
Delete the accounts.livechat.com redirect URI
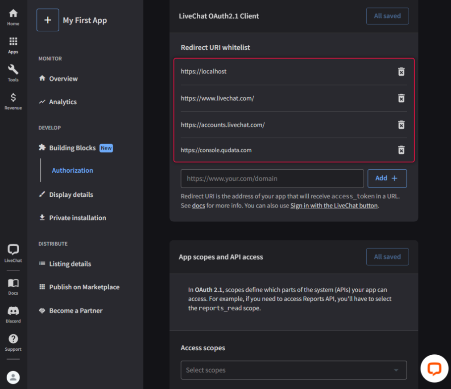(x=401, y=125)
